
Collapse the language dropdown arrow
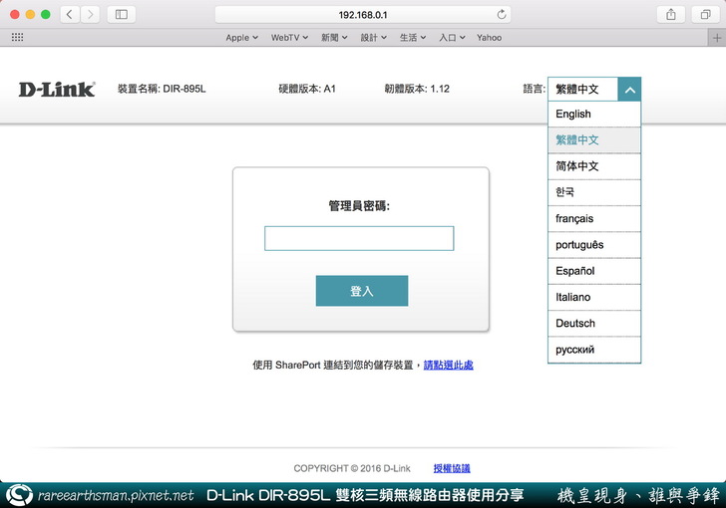[629, 90]
